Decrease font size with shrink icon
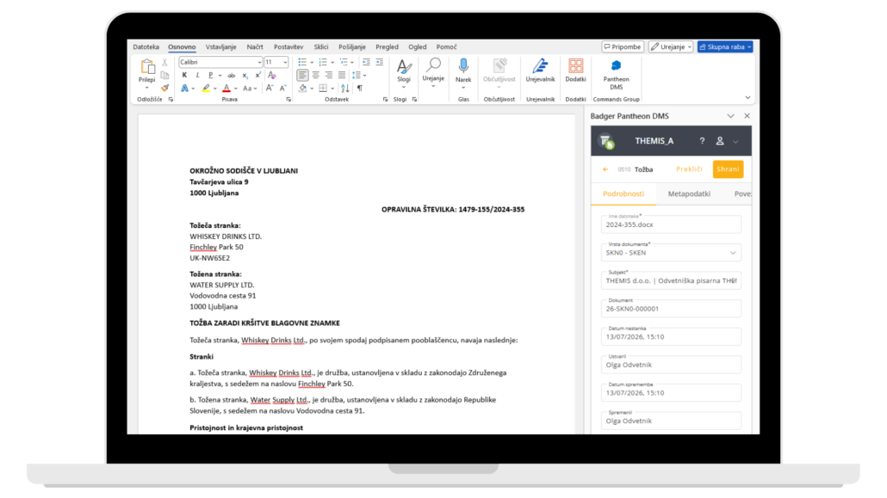The height and width of the screenshot is (498, 887). coord(282,89)
